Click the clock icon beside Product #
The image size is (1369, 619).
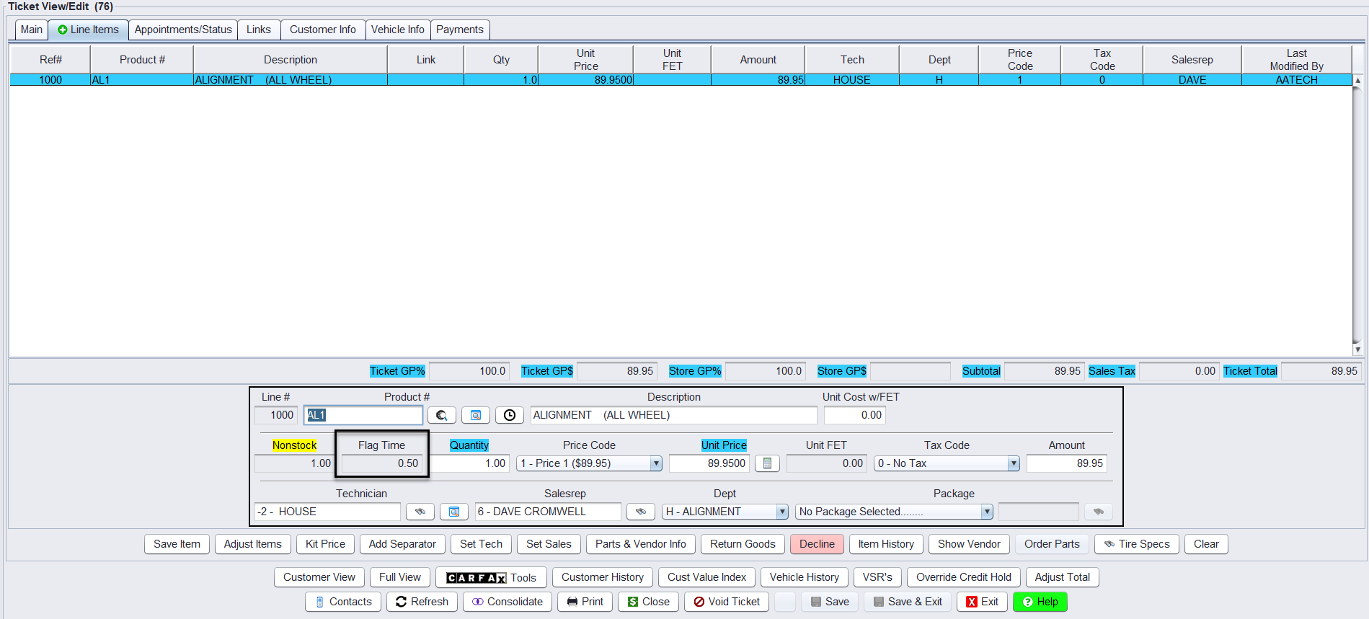(509, 415)
